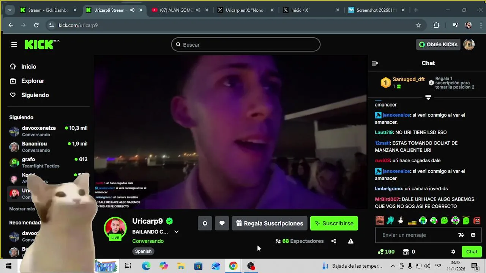The width and height of the screenshot is (486, 273).
Task: Click Uricarp9 streamer avatar
Action: 115,228
